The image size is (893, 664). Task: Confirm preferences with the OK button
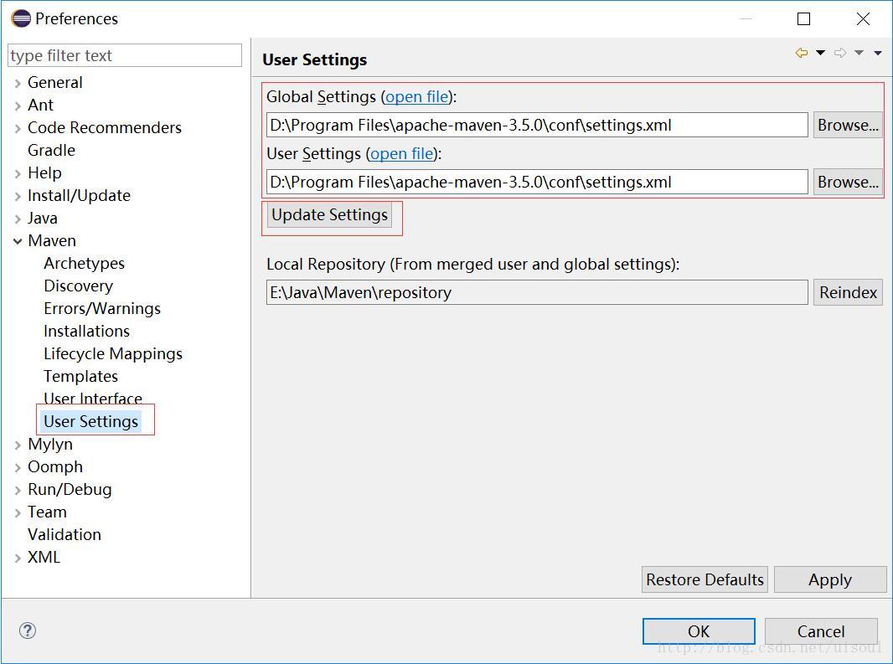(699, 631)
